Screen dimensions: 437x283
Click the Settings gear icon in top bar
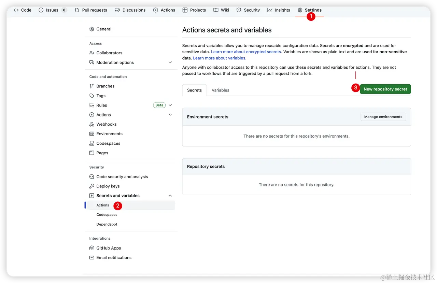(300, 10)
